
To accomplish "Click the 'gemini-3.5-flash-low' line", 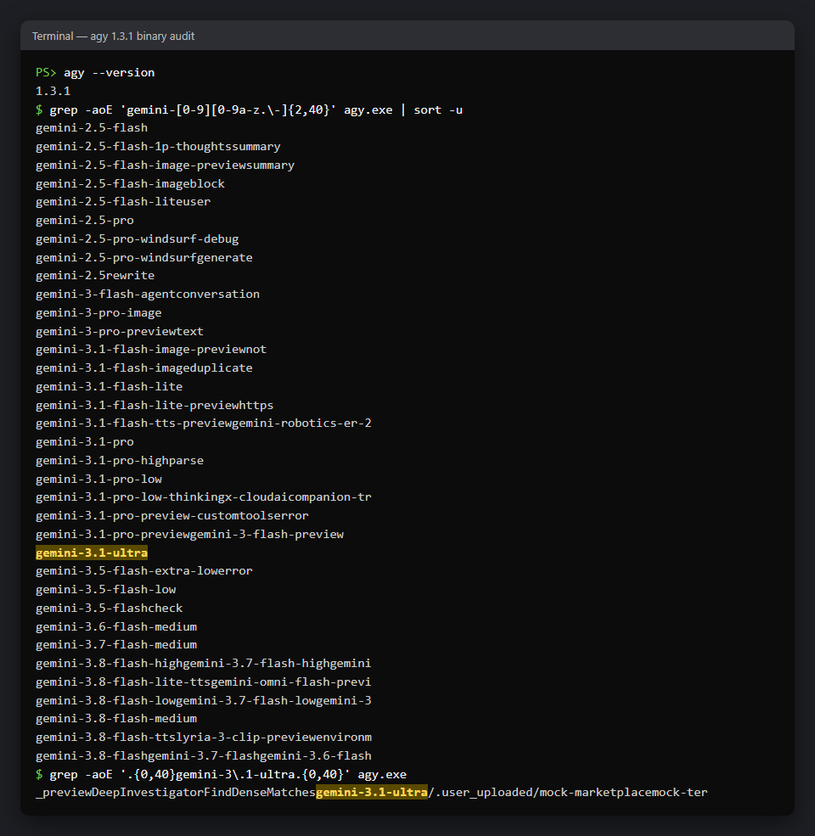I will (x=105, y=590).
